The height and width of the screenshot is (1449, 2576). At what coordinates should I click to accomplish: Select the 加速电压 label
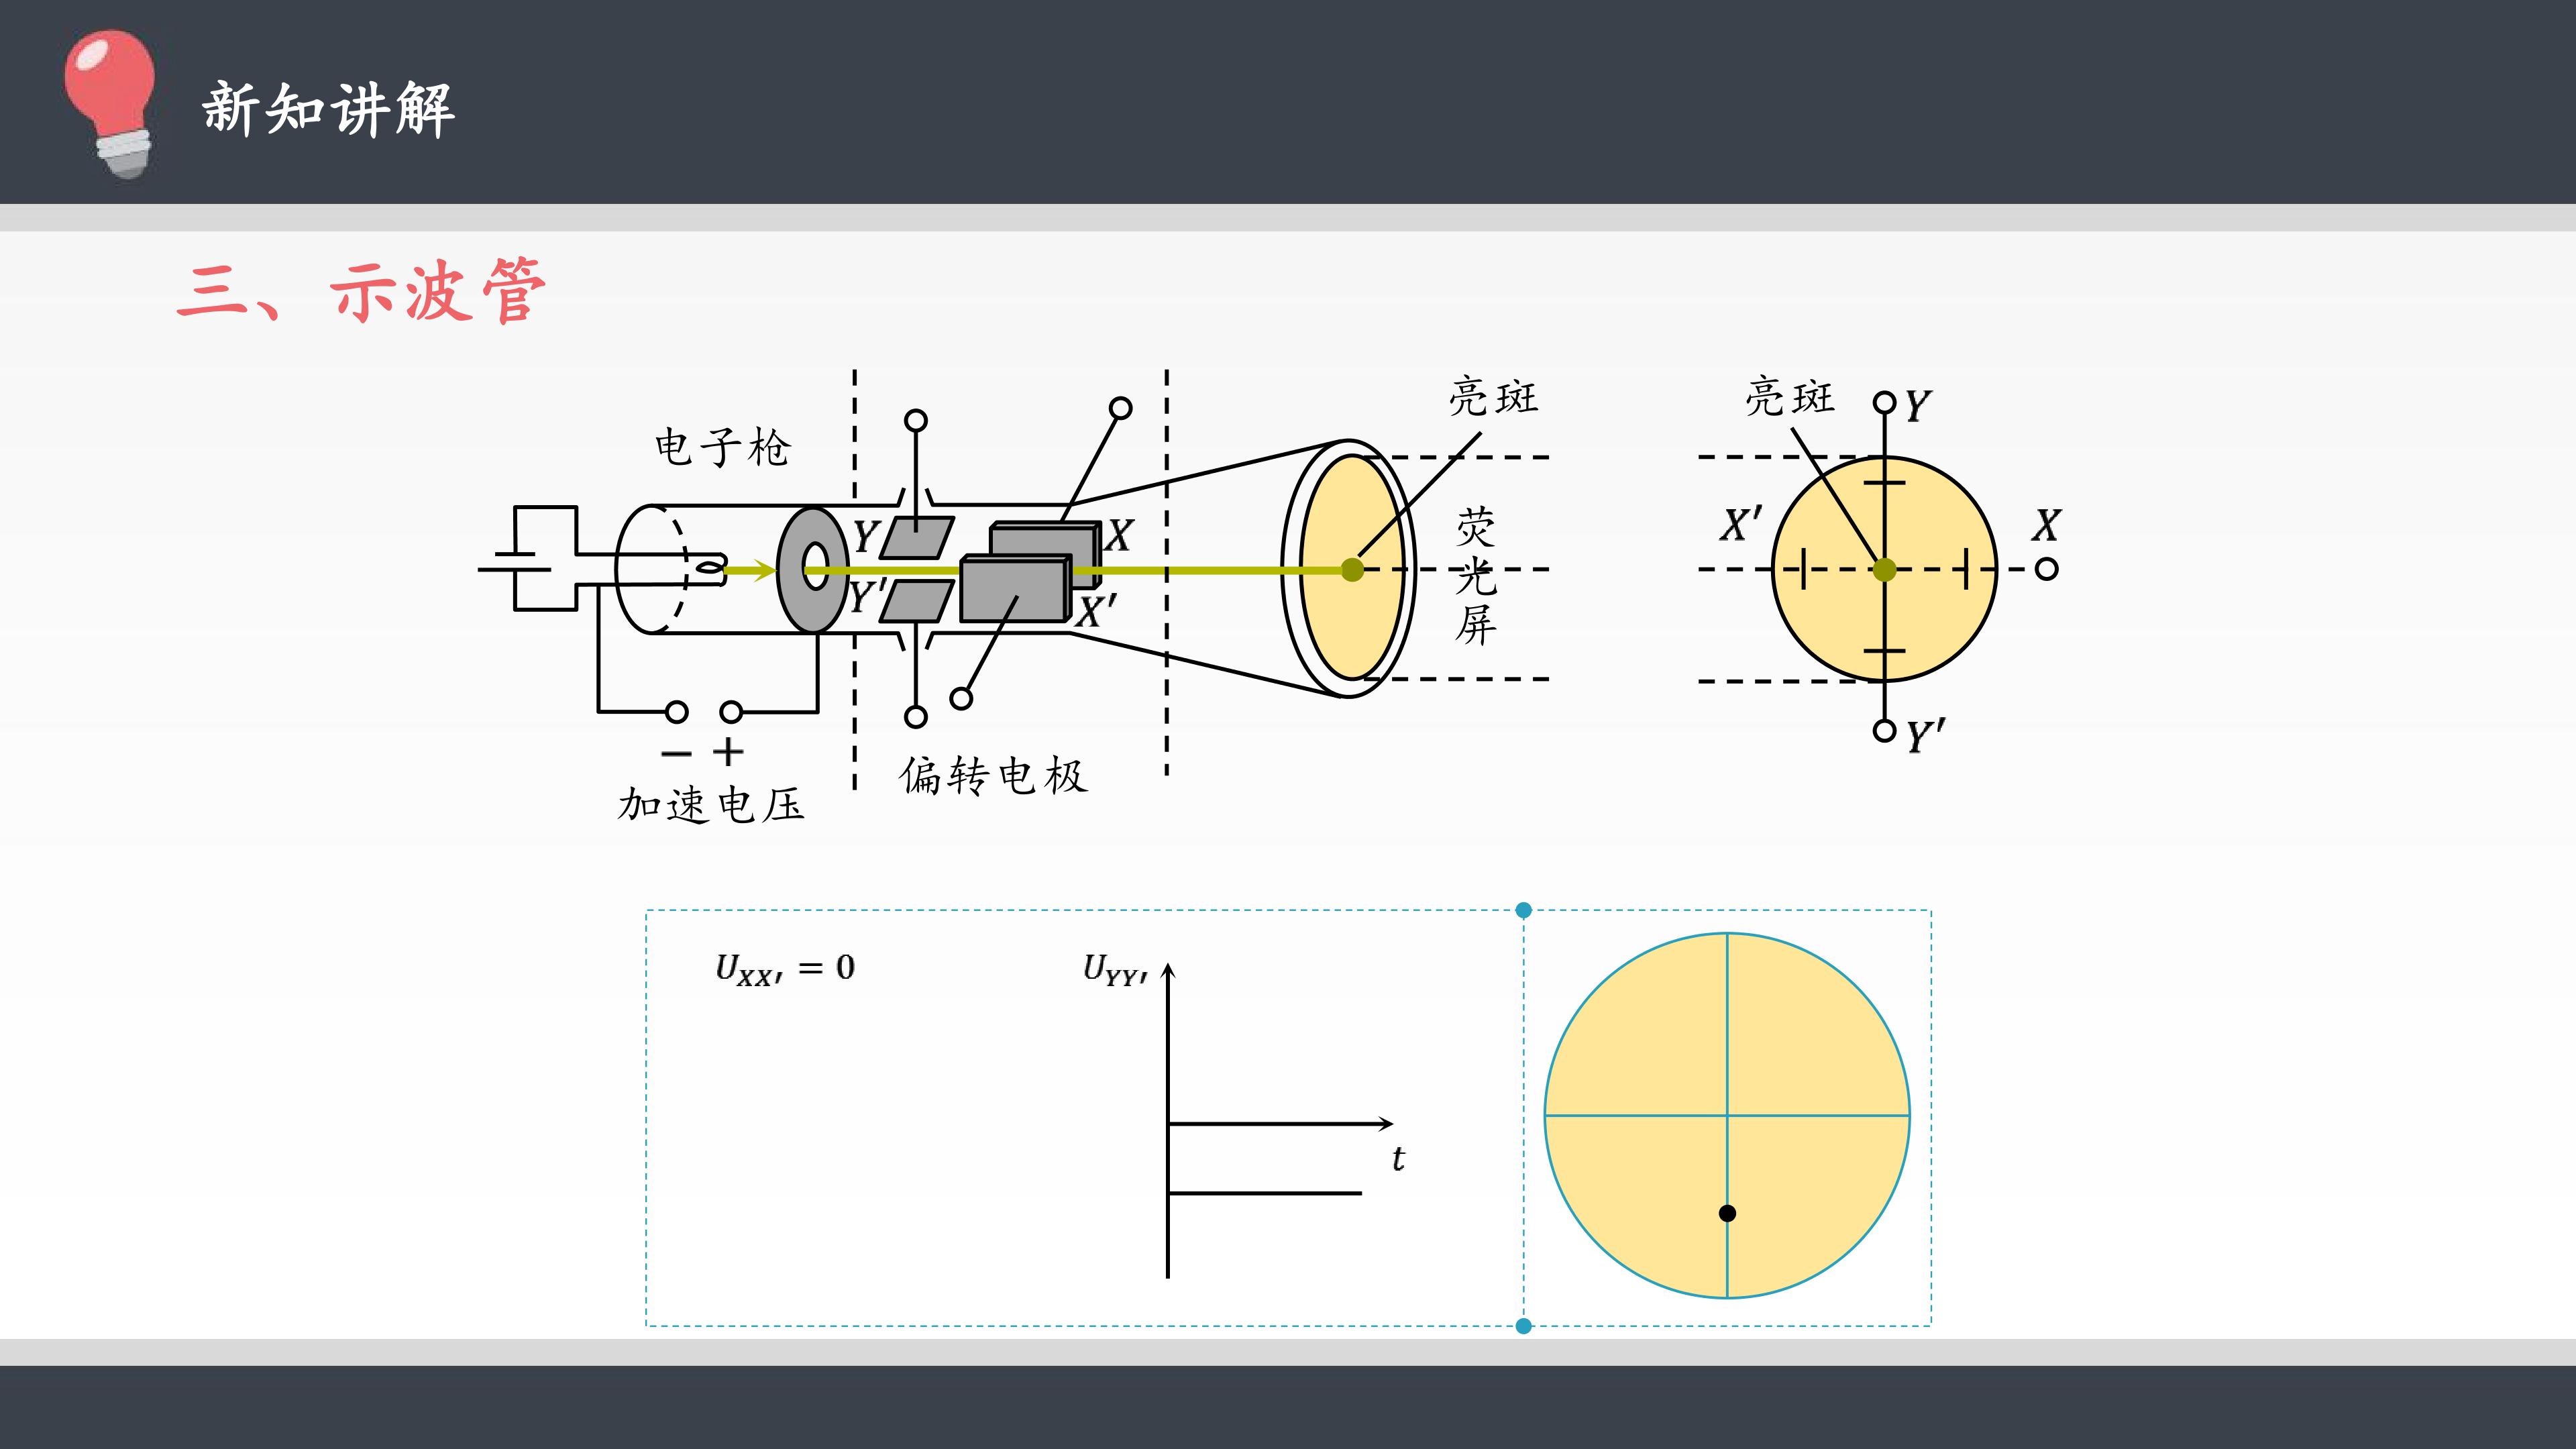click(x=711, y=804)
